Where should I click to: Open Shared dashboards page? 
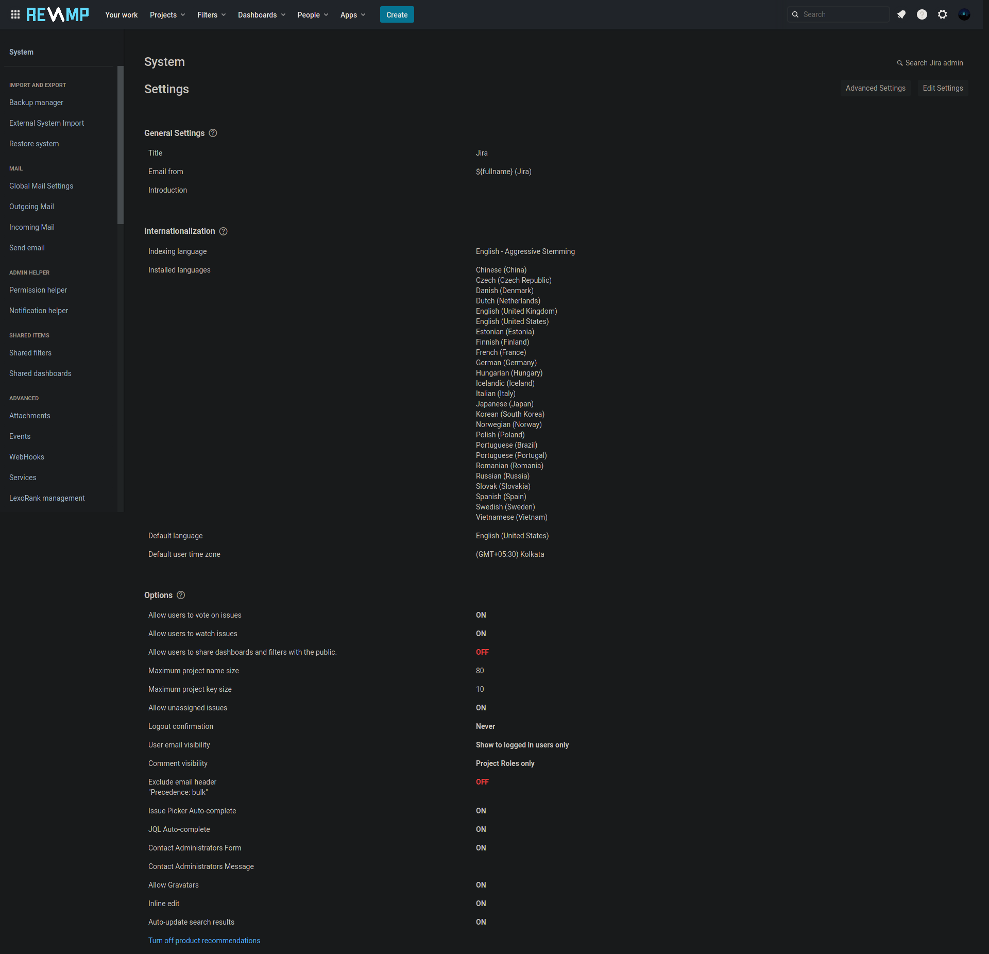(40, 373)
